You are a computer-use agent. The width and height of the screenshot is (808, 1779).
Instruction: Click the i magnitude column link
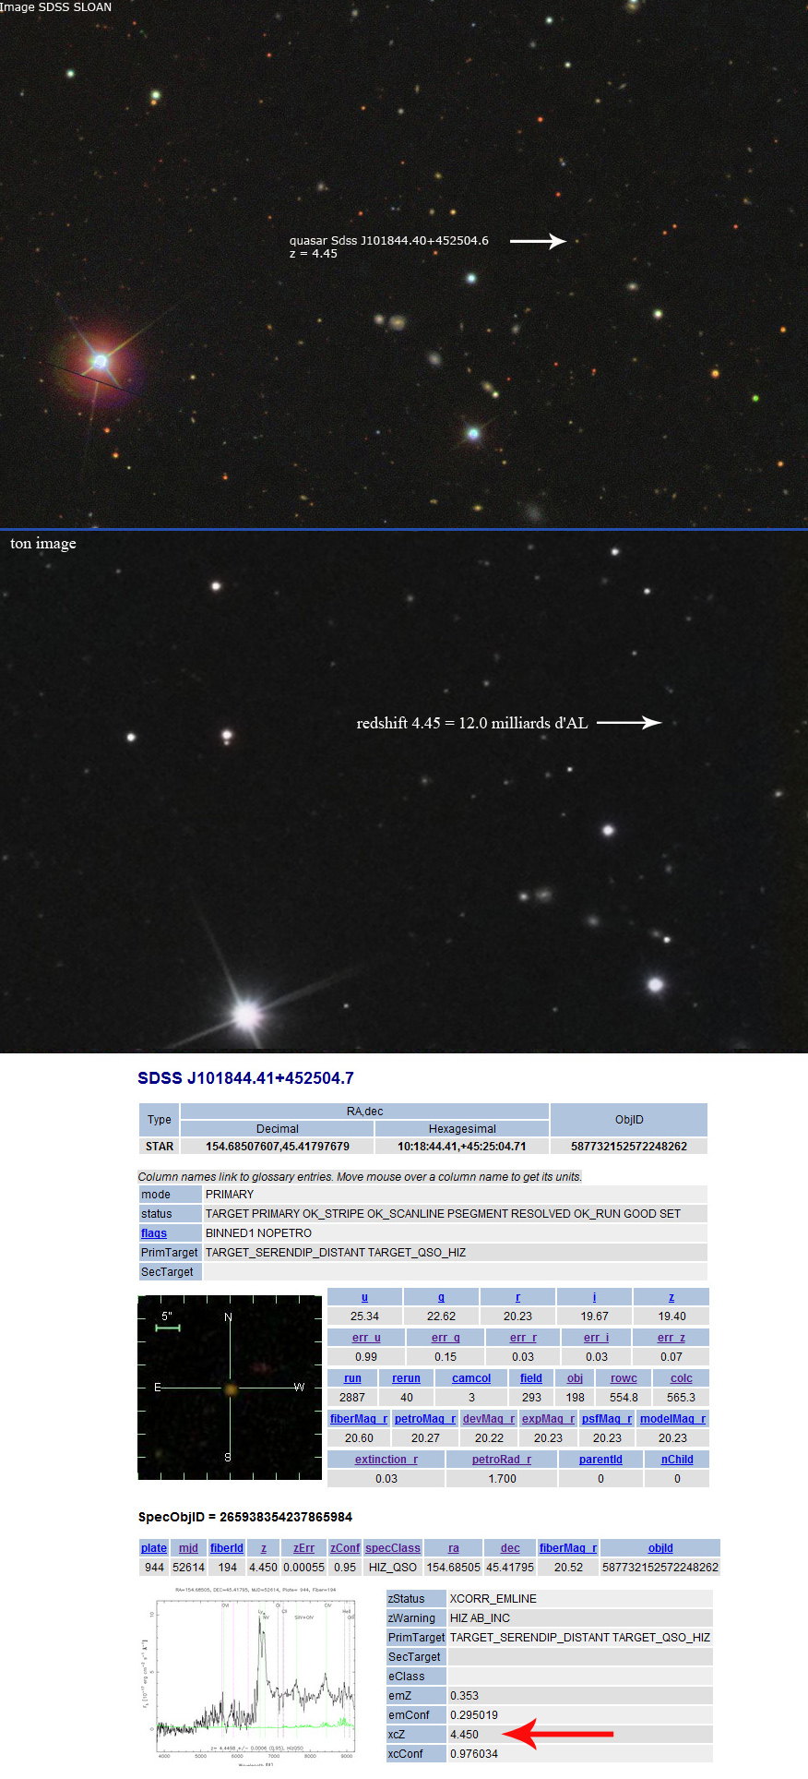point(594,1297)
